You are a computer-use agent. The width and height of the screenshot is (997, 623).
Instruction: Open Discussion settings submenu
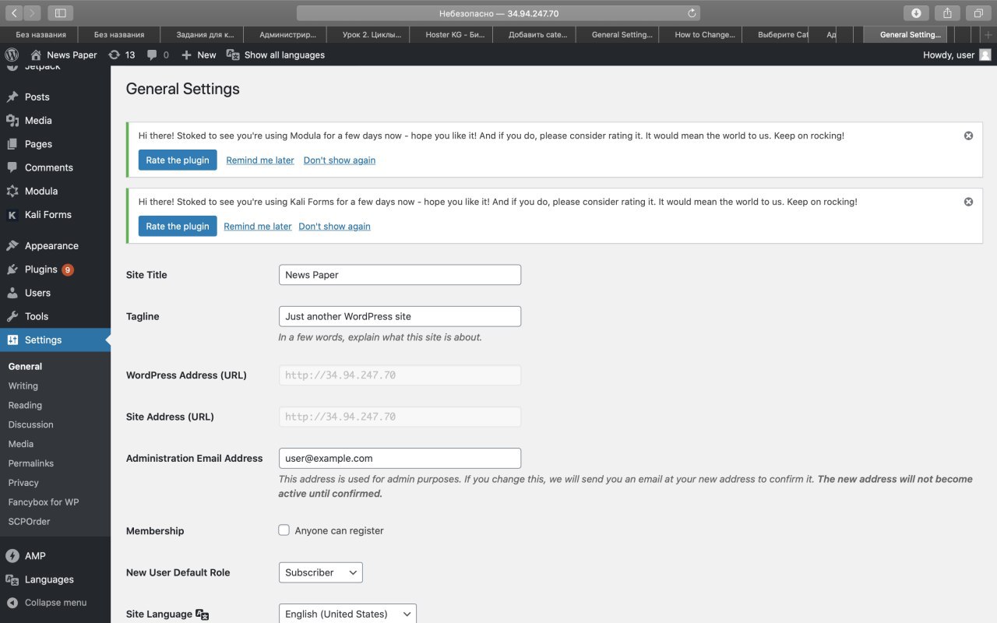[x=31, y=424]
